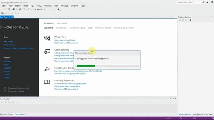Viewport: 214px width, 120px height.
Task: Click the New Project... link
Action: 9,41
